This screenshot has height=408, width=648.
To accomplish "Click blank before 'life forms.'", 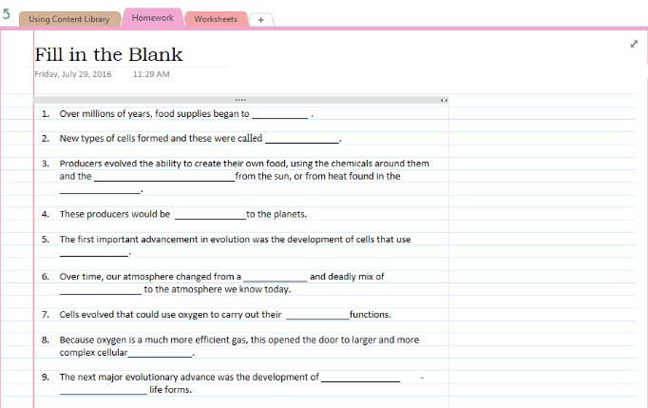I will point(104,390).
